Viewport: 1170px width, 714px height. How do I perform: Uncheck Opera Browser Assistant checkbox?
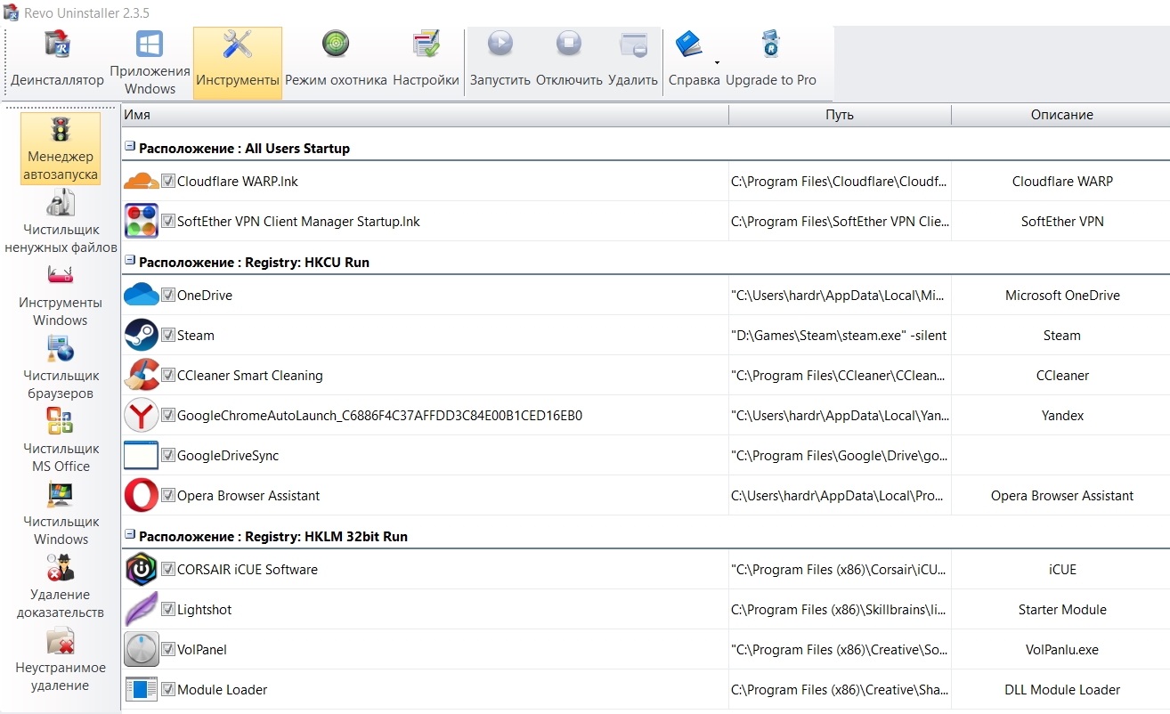pos(167,495)
